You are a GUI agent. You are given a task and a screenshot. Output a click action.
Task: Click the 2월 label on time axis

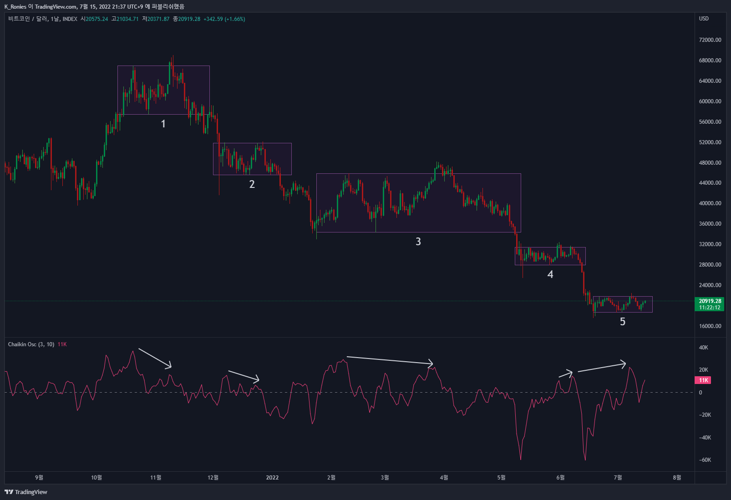click(331, 477)
